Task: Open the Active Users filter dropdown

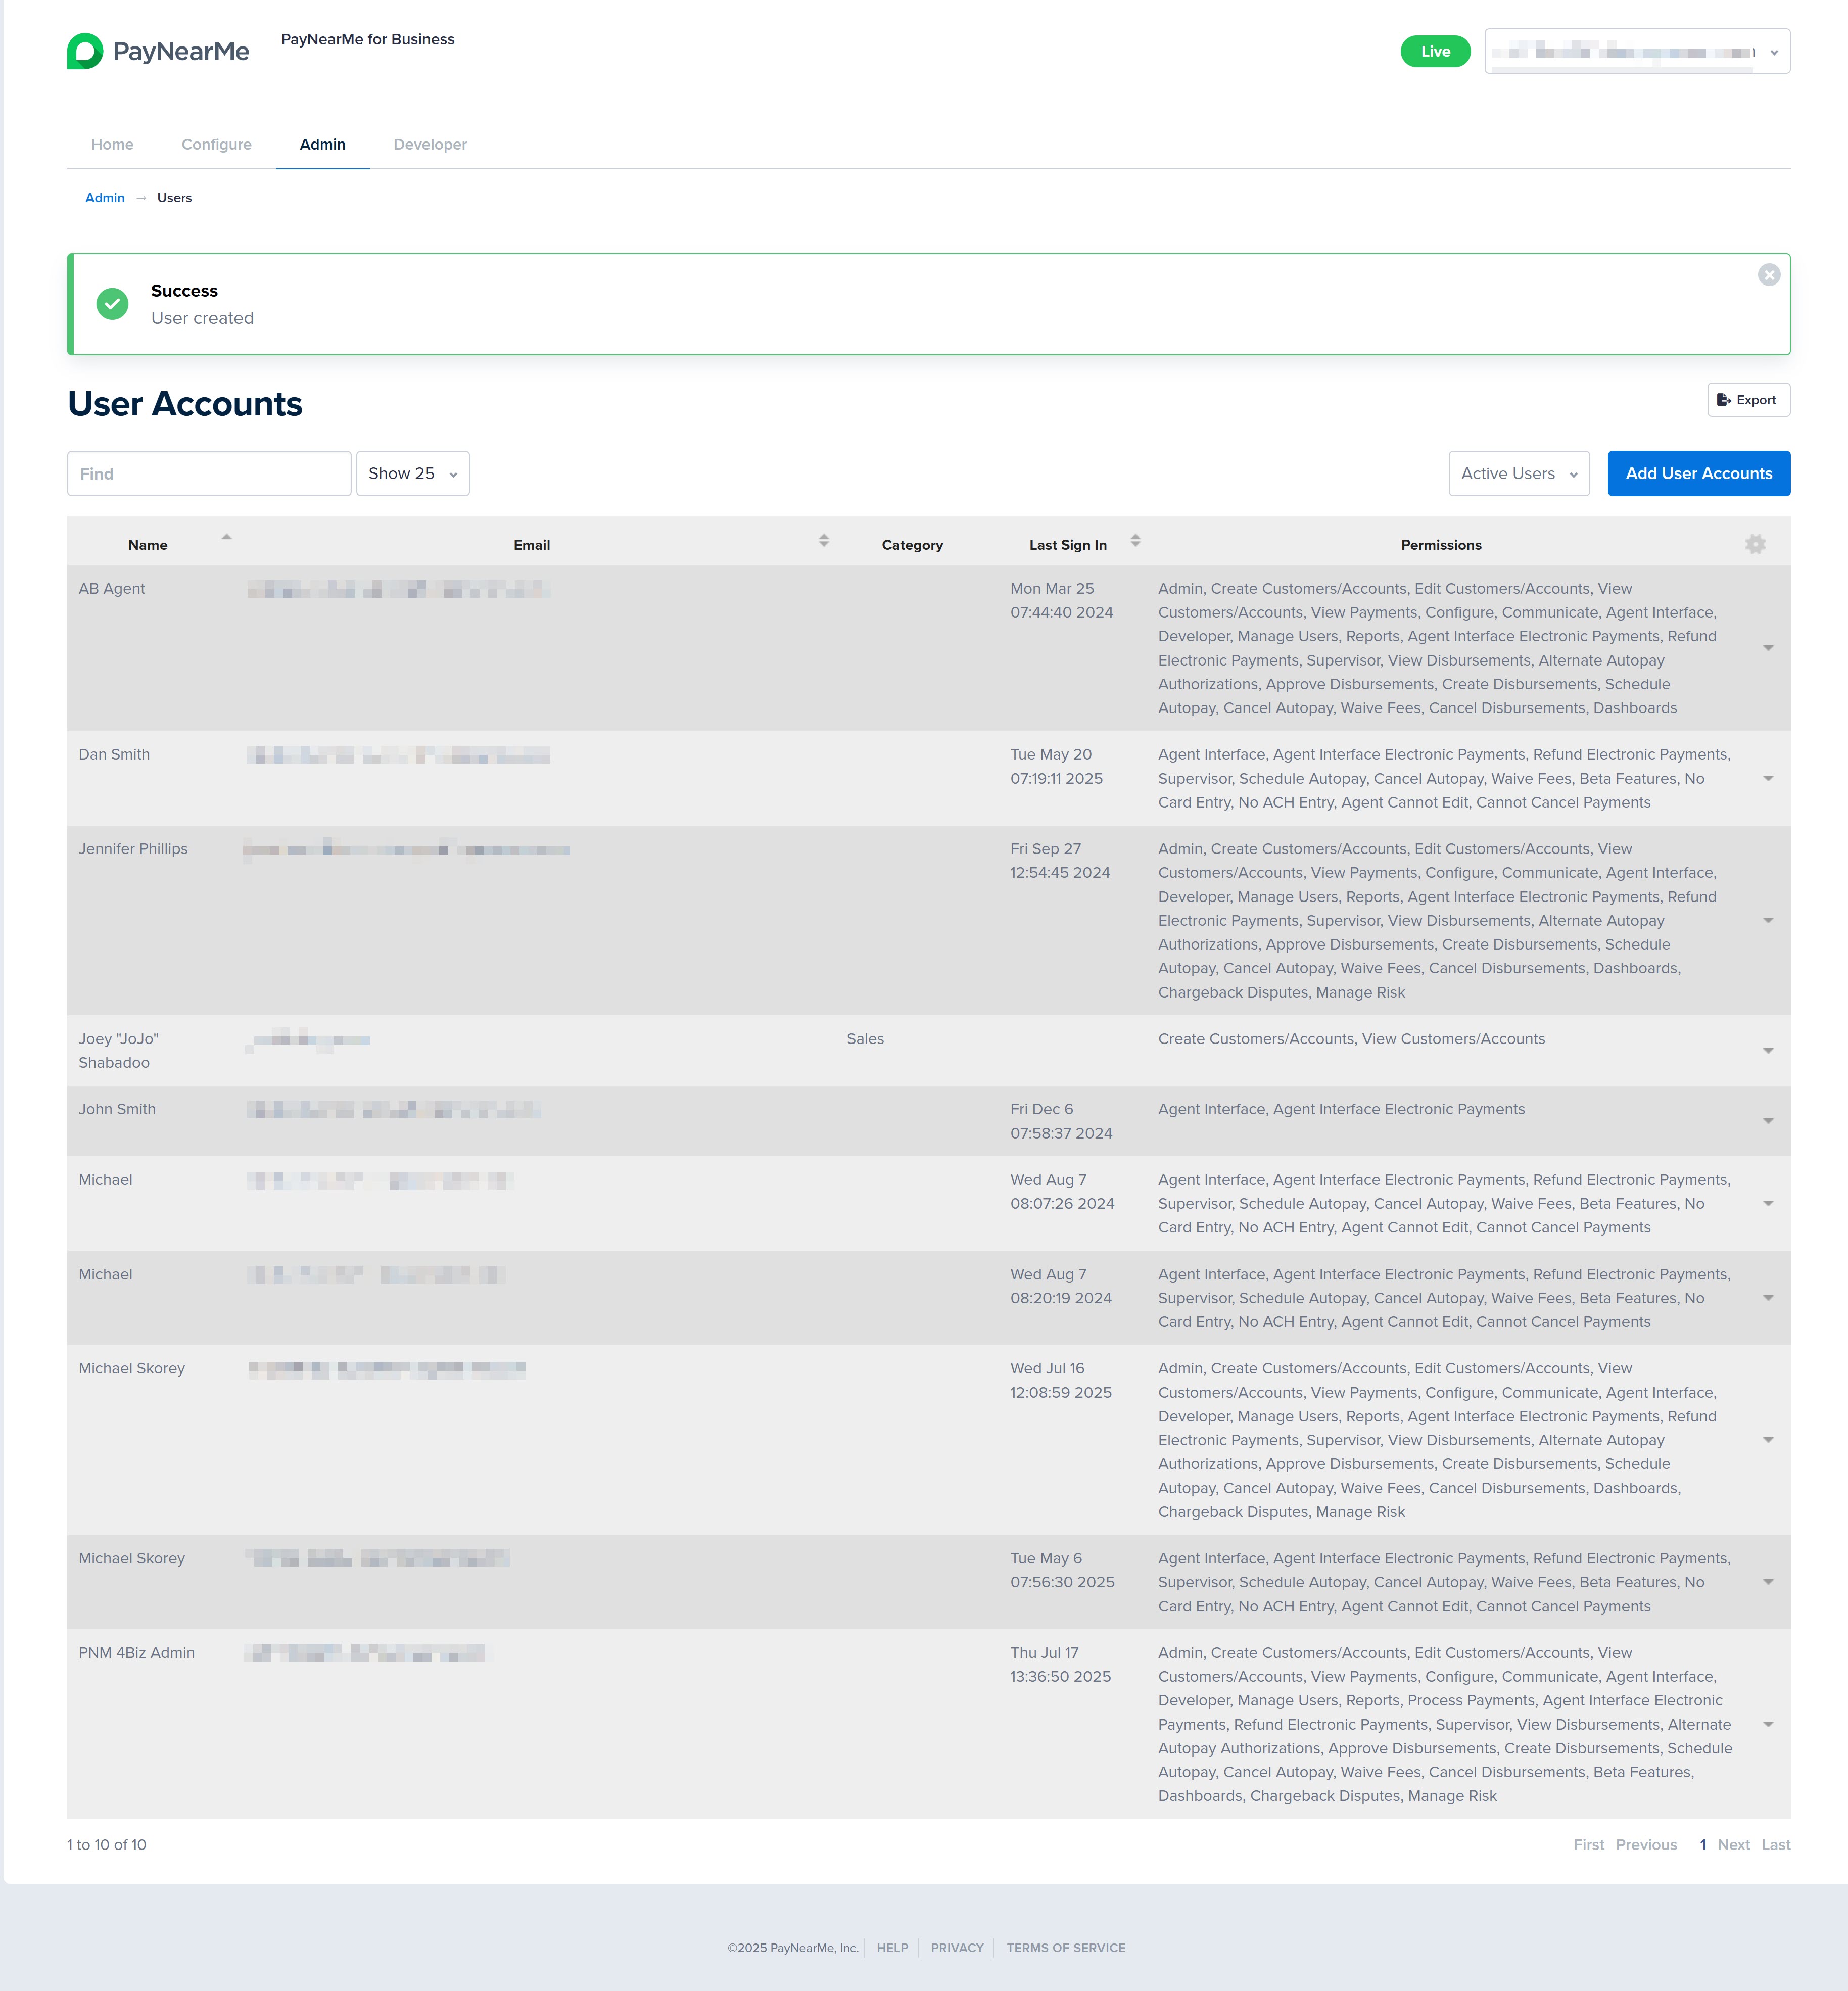Action: point(1519,474)
